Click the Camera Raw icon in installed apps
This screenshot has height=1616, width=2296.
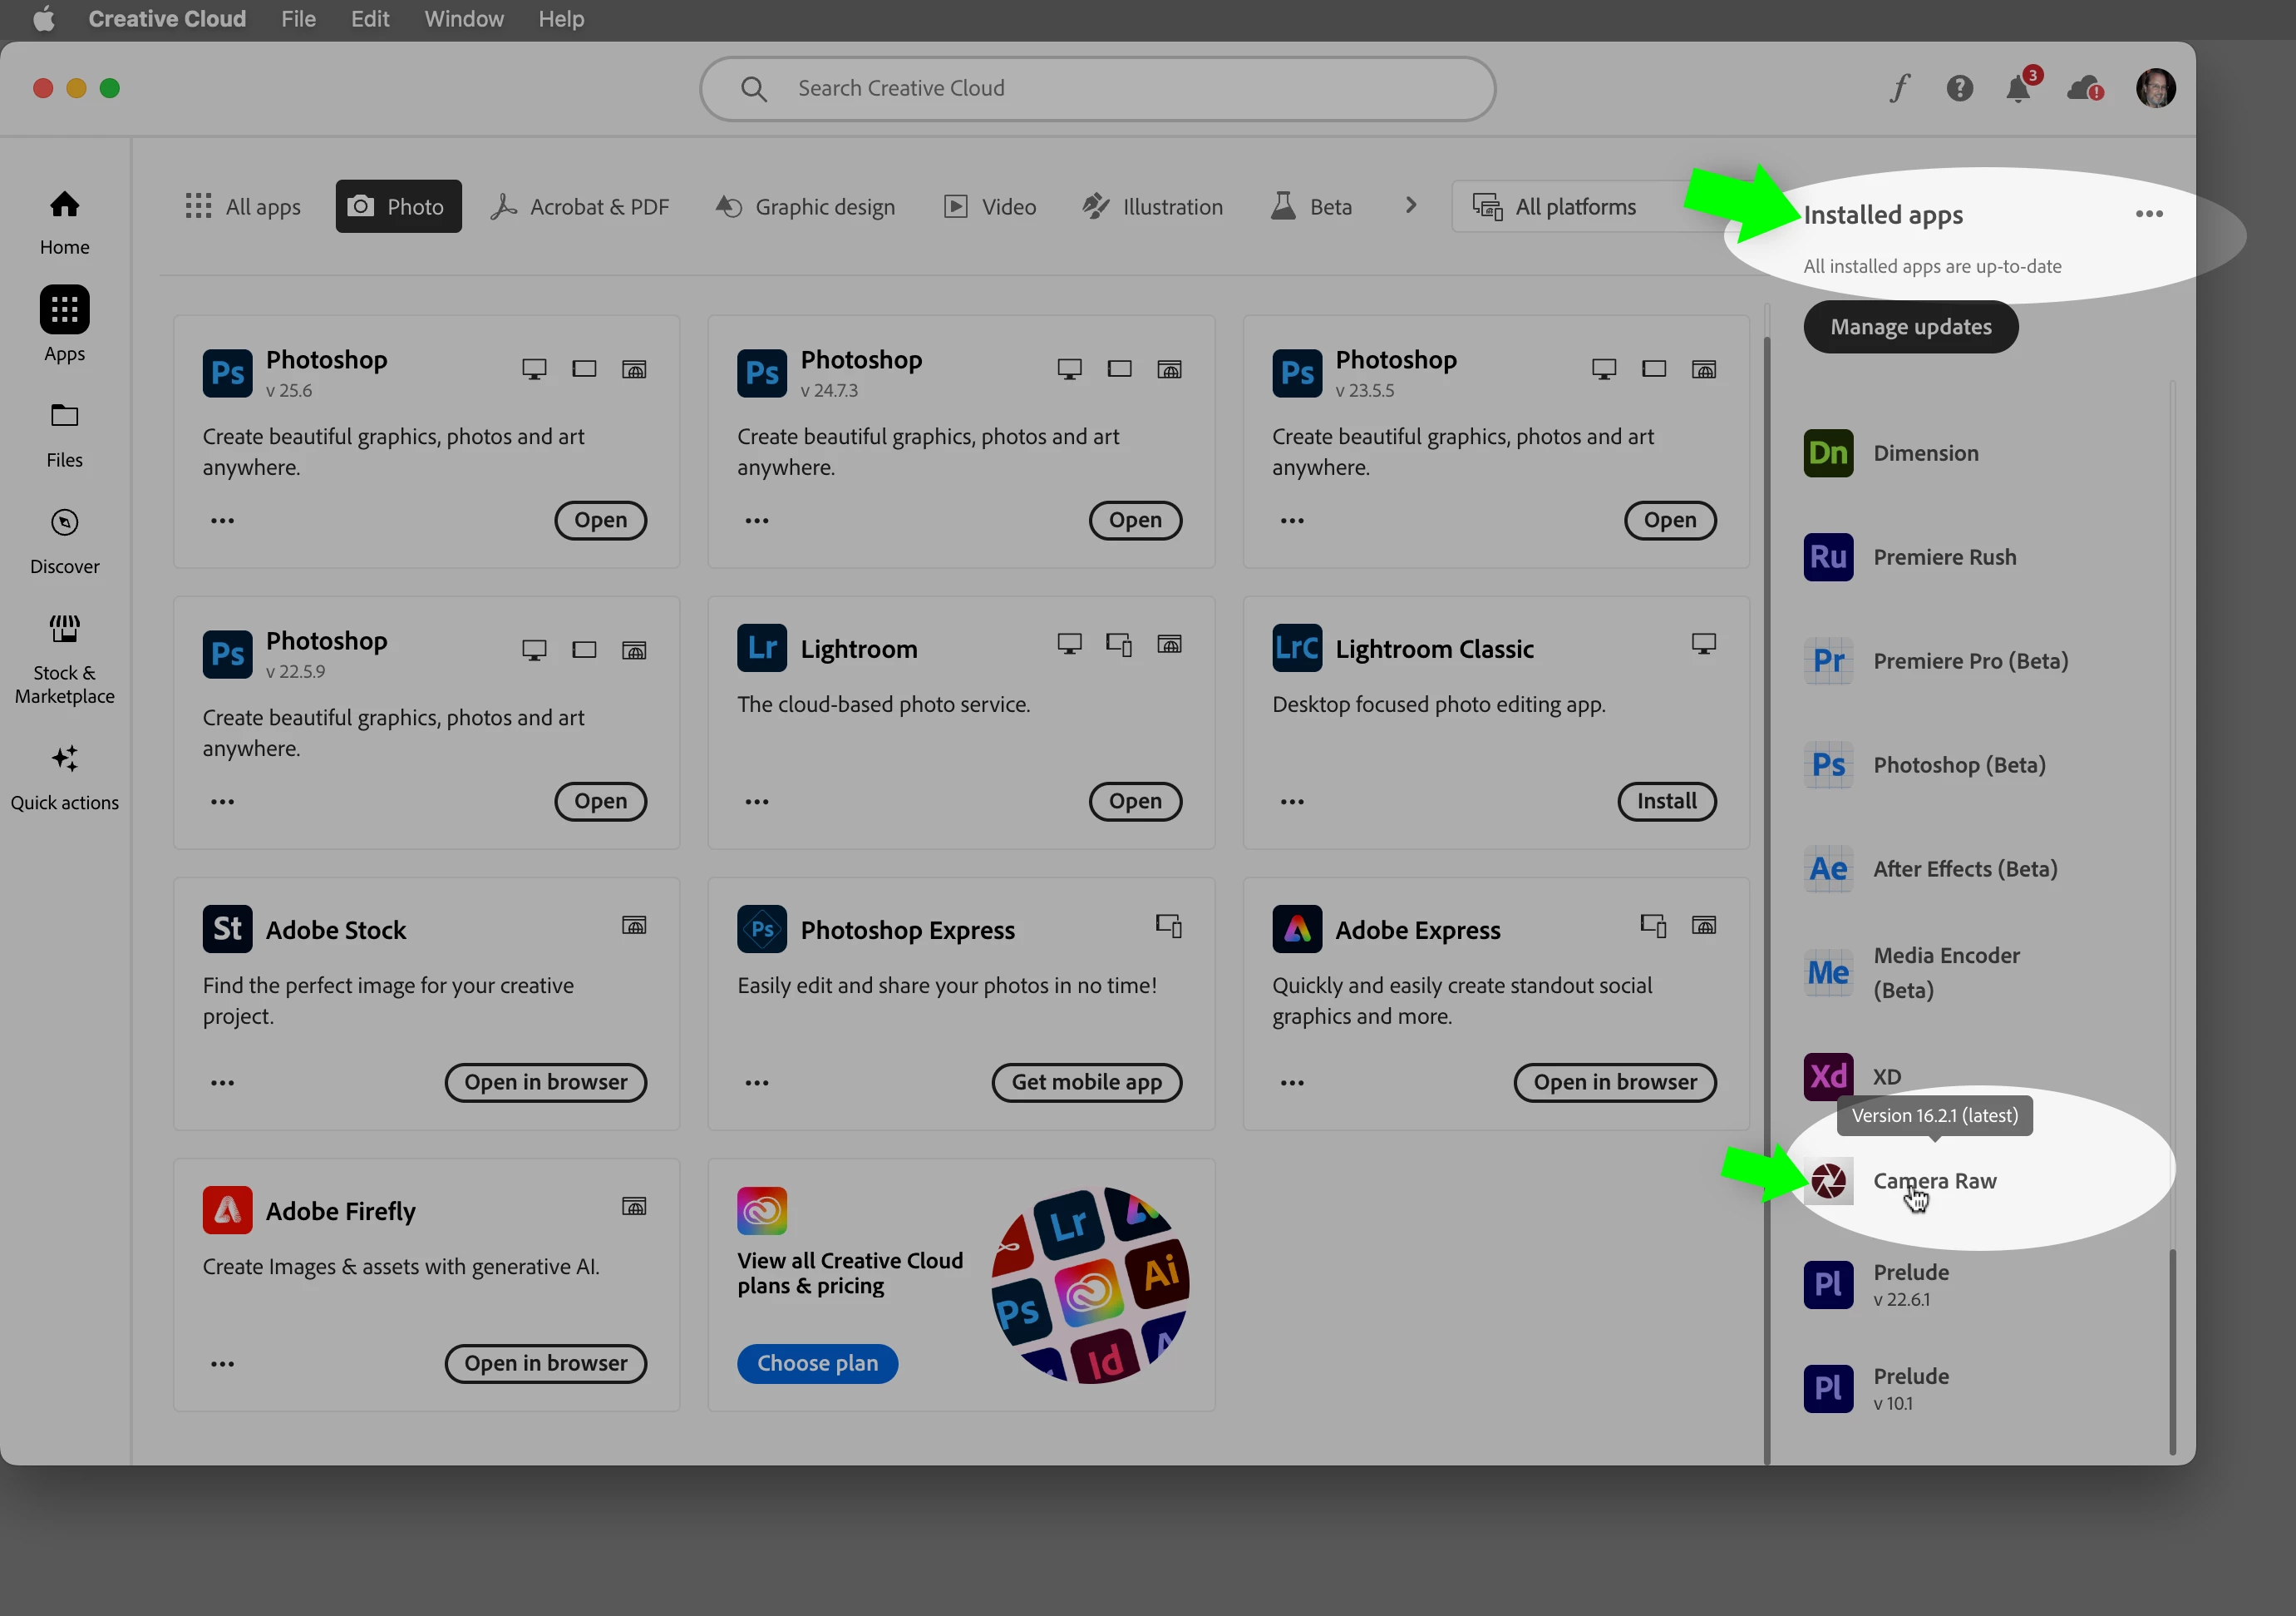point(1828,1181)
